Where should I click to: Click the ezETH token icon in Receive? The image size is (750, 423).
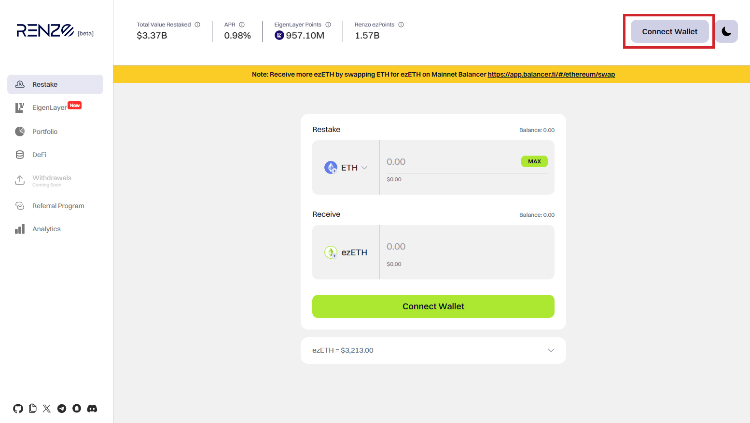[x=331, y=252]
